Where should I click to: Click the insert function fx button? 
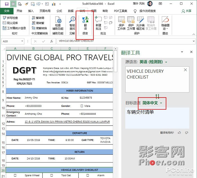(52, 41)
